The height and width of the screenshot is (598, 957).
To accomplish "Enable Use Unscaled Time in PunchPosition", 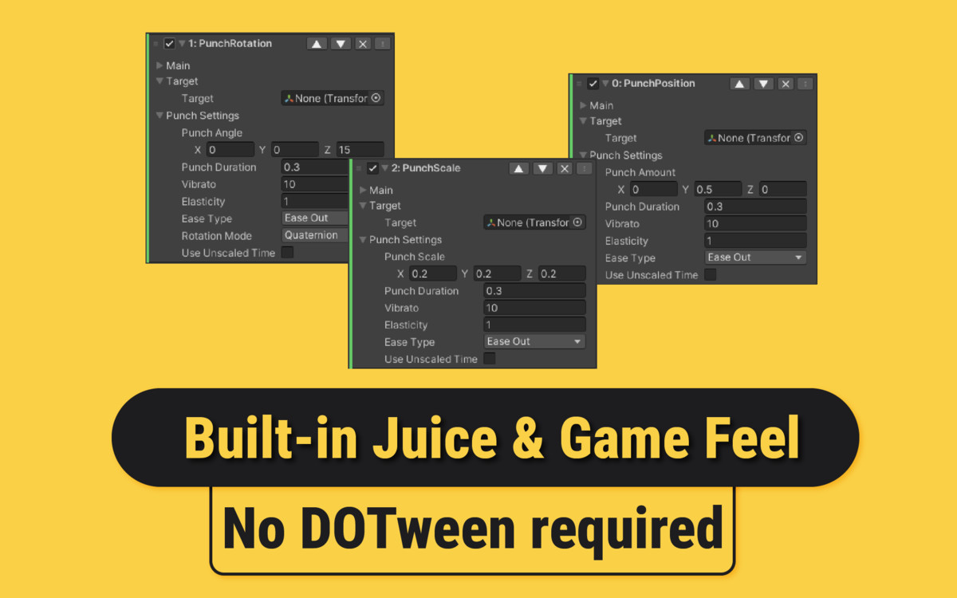I will point(710,274).
